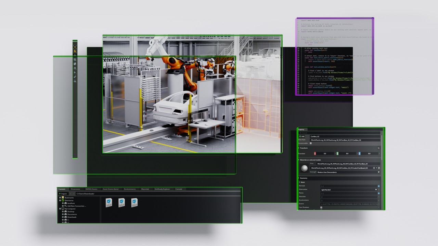Switch to the Content tab
This screenshot has height=246, width=438.
pos(62,189)
